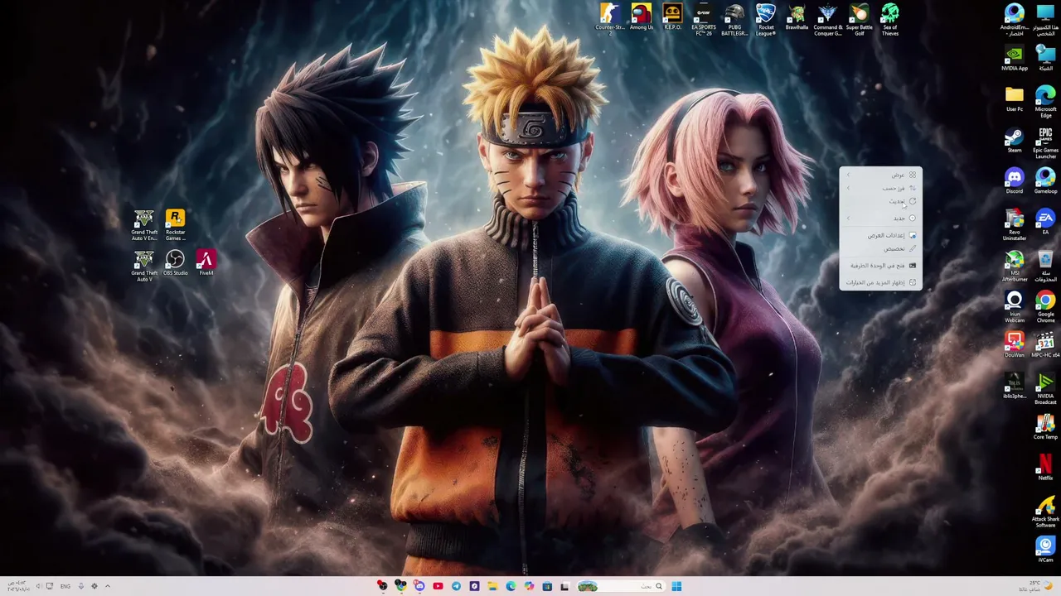Open the taskbar clock and date
Screen dimensions: 1061x596
click(x=20, y=586)
